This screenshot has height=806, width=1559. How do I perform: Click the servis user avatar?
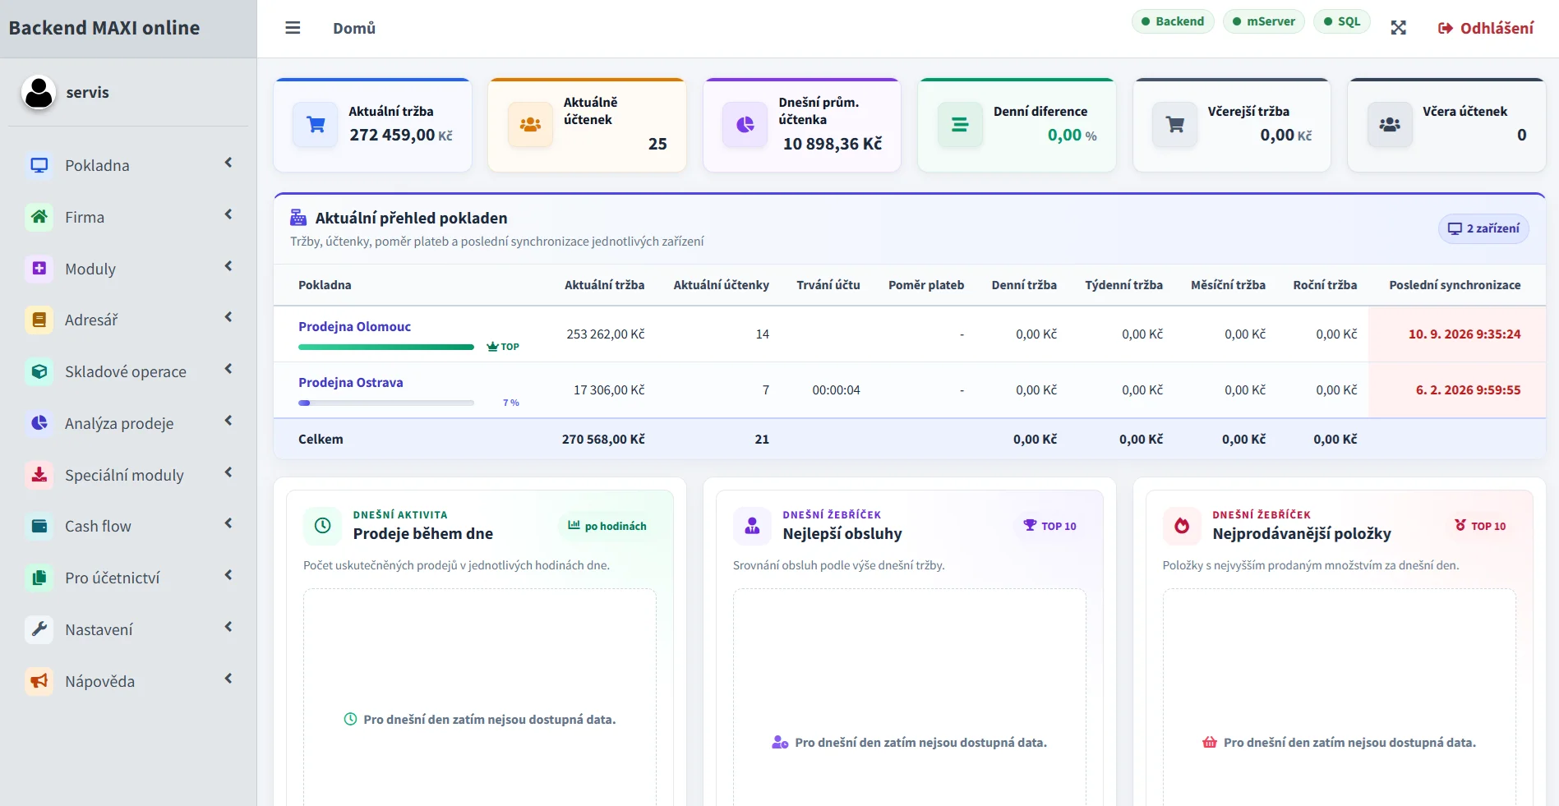coord(39,92)
